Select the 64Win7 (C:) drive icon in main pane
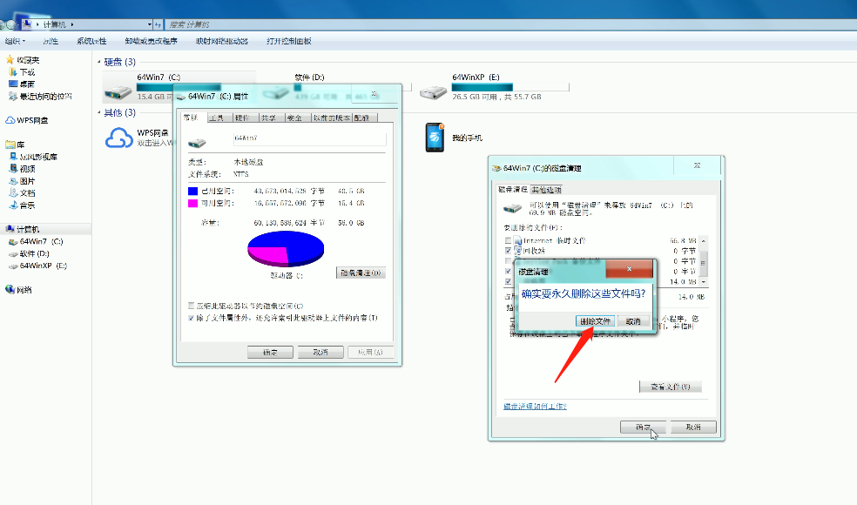The height and width of the screenshot is (505, 857). click(118, 91)
